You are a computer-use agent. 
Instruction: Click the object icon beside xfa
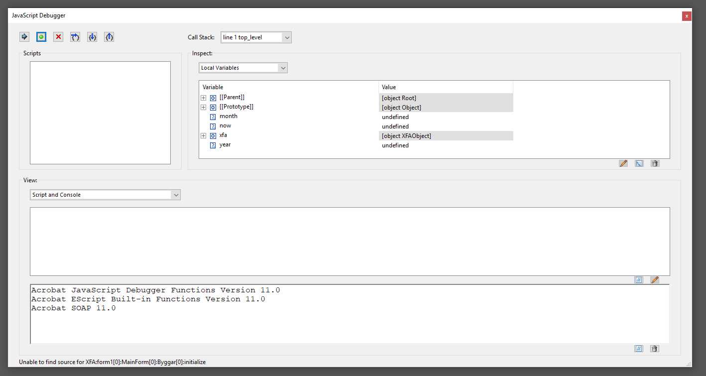pos(213,136)
